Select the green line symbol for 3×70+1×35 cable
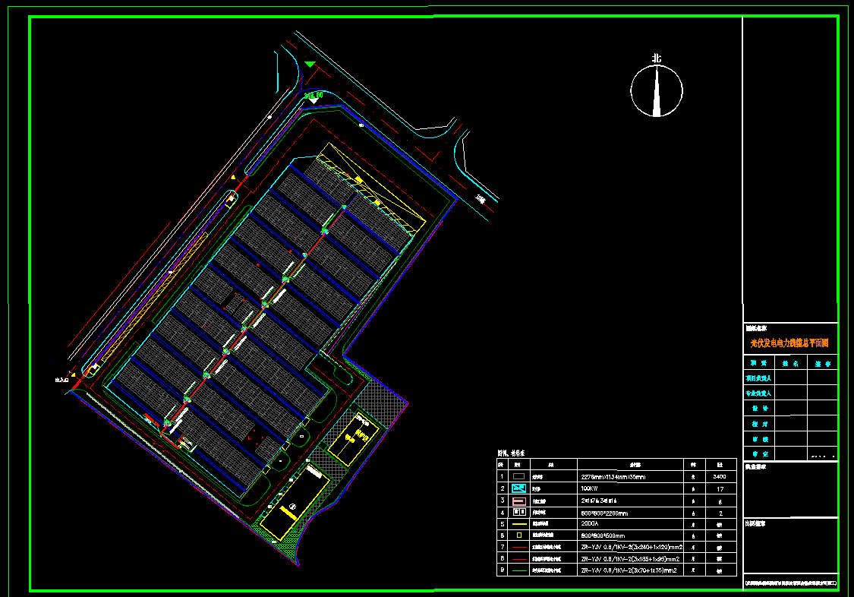Viewport: 854px width, 597px height. click(x=519, y=571)
